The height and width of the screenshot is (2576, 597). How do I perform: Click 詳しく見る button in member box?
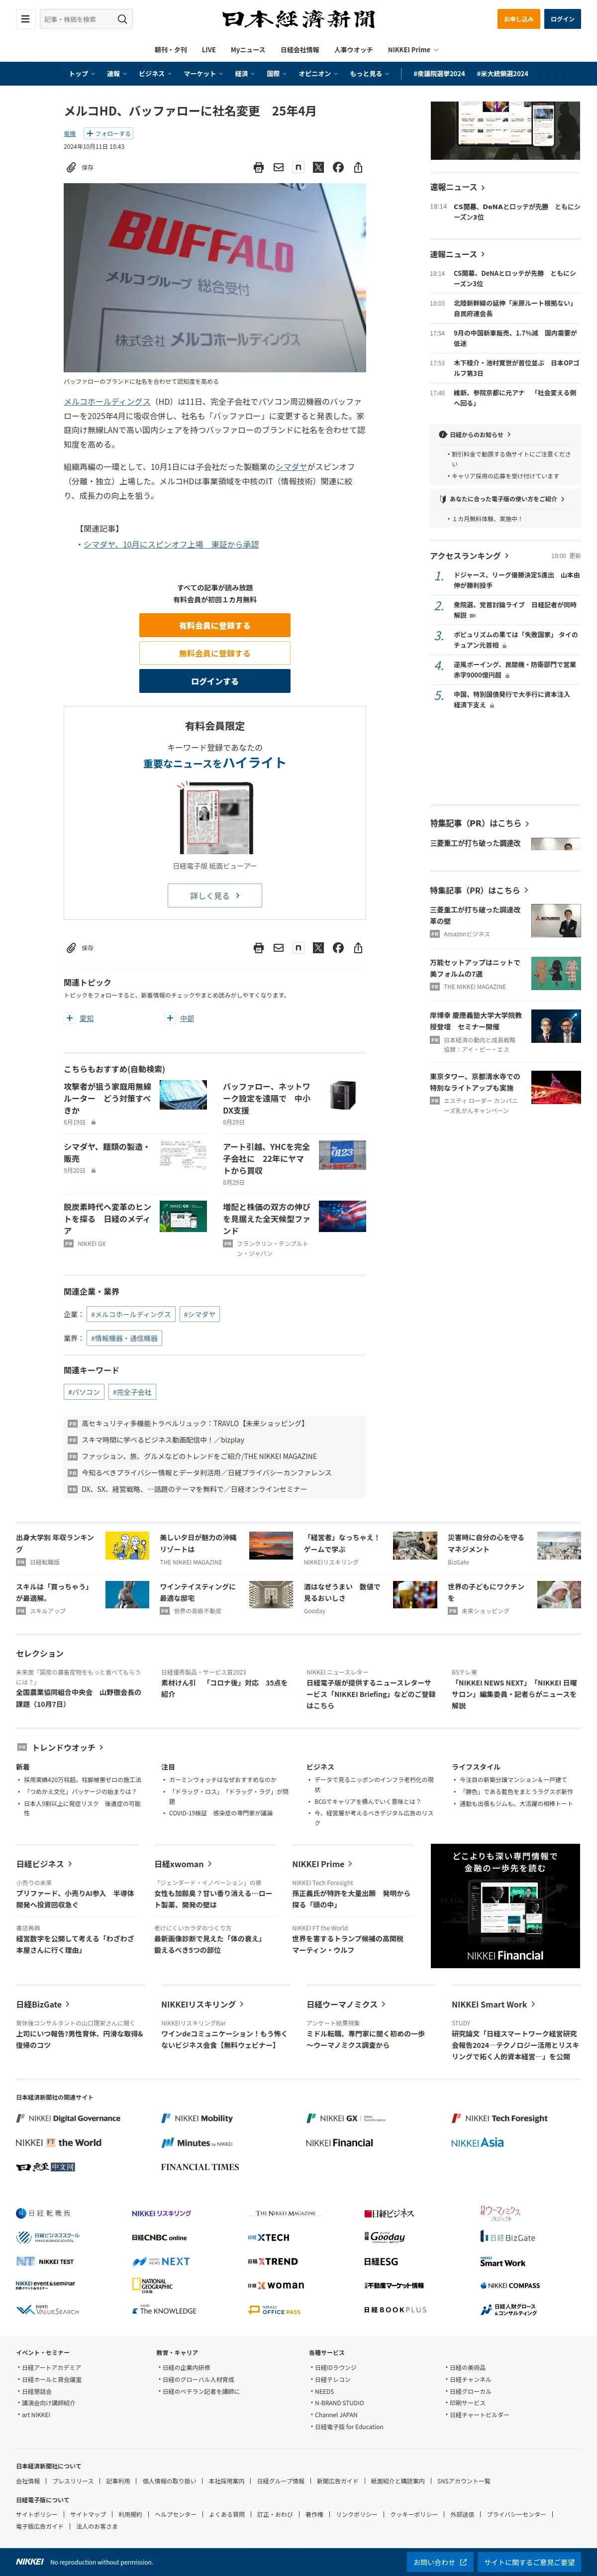(x=215, y=895)
